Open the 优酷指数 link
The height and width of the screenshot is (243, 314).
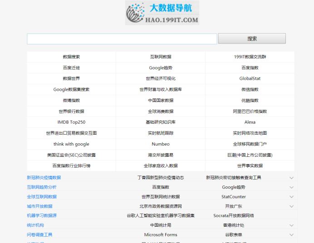(250, 100)
